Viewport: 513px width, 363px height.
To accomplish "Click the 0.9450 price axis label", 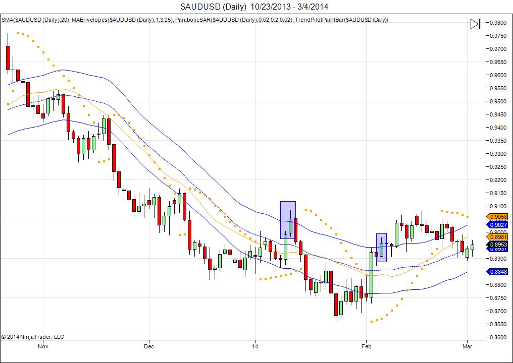I will click(x=498, y=114).
